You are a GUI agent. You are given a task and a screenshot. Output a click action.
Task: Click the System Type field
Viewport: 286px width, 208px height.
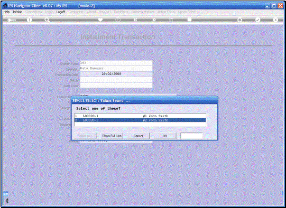click(x=116, y=63)
